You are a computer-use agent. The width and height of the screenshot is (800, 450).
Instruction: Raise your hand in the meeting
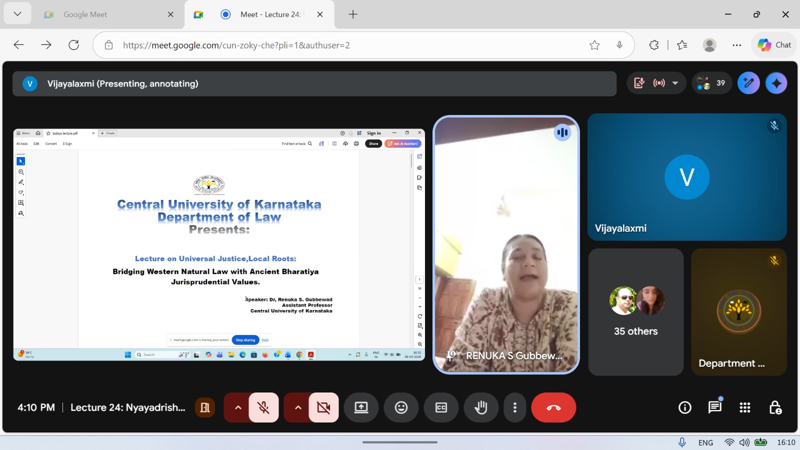coord(481,407)
